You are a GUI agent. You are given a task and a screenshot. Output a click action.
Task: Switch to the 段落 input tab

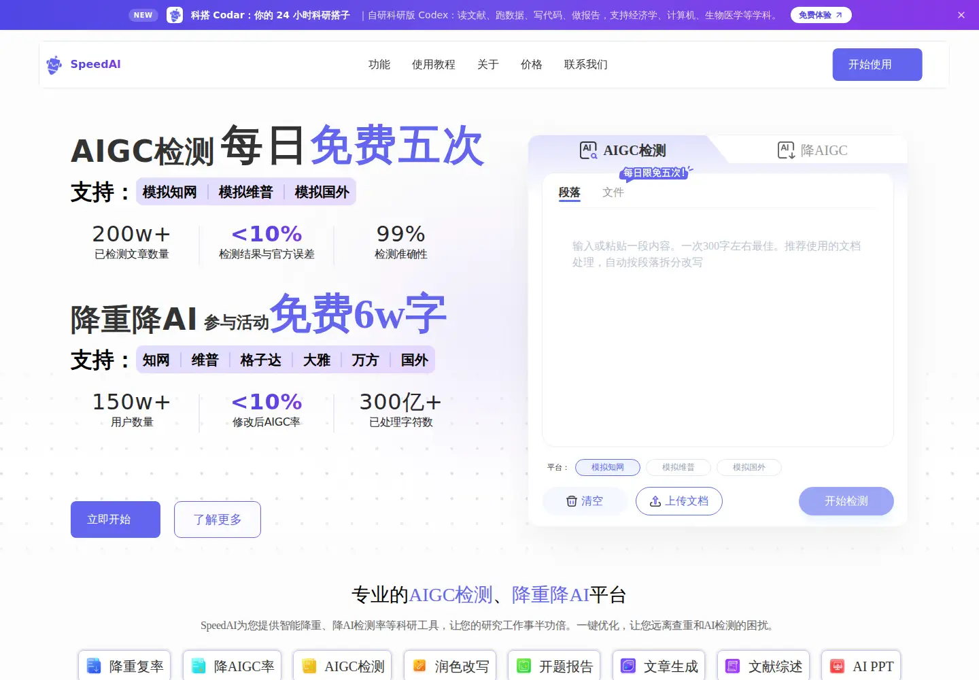(570, 193)
